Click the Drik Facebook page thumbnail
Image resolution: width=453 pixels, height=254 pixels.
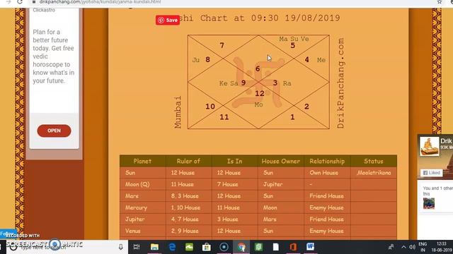click(430, 147)
